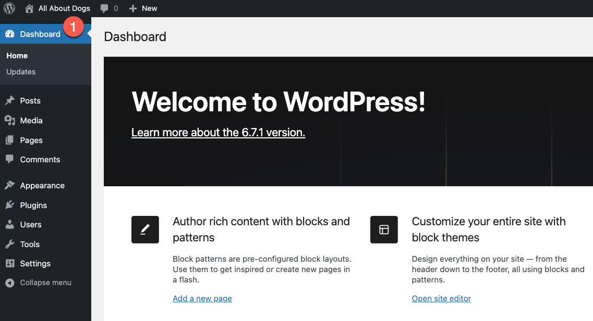
Task: Click the Users person icon
Action: point(10,224)
